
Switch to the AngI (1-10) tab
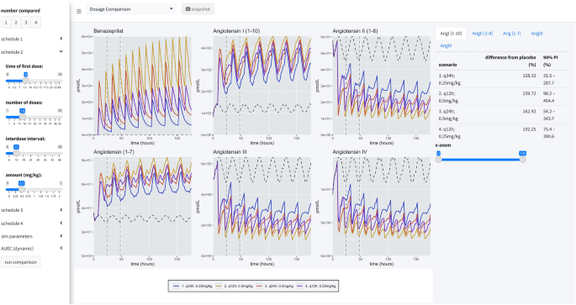[451, 34]
